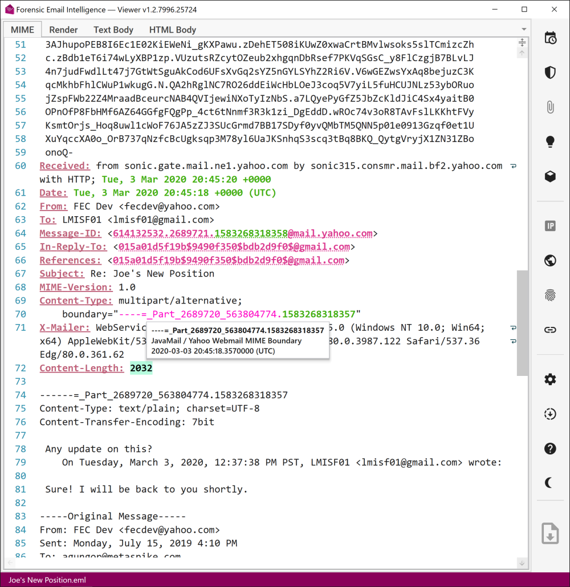Toggle dark mode with the moon icon
The height and width of the screenshot is (587, 570).
550,483
